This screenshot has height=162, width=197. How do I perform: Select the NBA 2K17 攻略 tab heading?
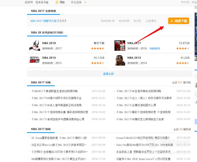click(41, 82)
